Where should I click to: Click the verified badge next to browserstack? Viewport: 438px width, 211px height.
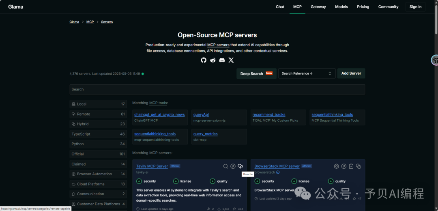tap(278, 172)
